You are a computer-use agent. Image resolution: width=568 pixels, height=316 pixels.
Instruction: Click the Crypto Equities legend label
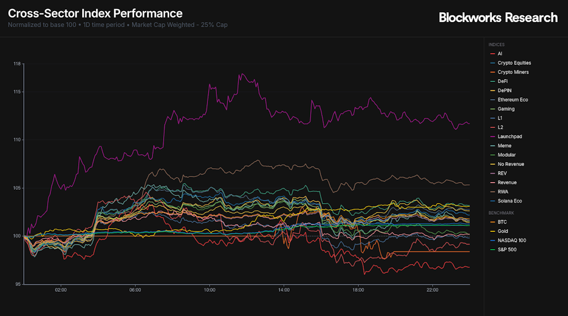click(514, 63)
